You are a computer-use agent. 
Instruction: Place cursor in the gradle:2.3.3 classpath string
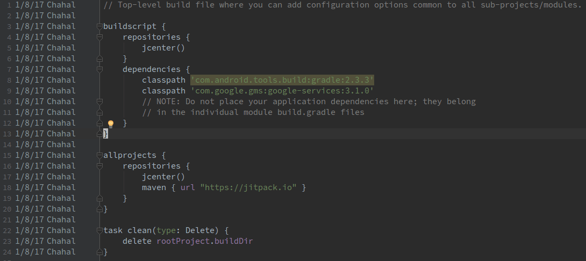(x=282, y=80)
